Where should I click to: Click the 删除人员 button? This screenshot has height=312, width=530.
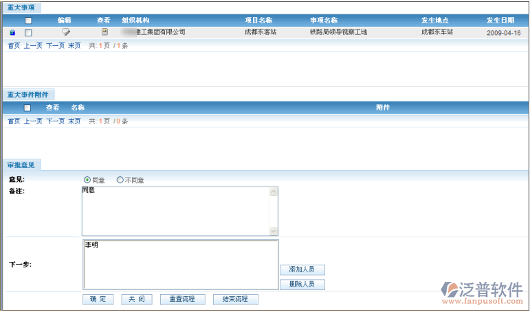[x=302, y=285]
